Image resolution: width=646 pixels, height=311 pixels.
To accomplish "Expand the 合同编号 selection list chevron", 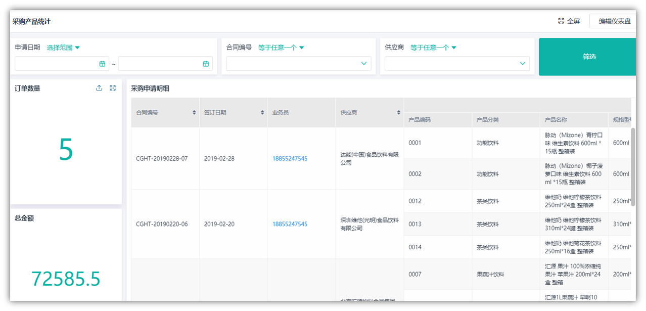I will [x=363, y=63].
